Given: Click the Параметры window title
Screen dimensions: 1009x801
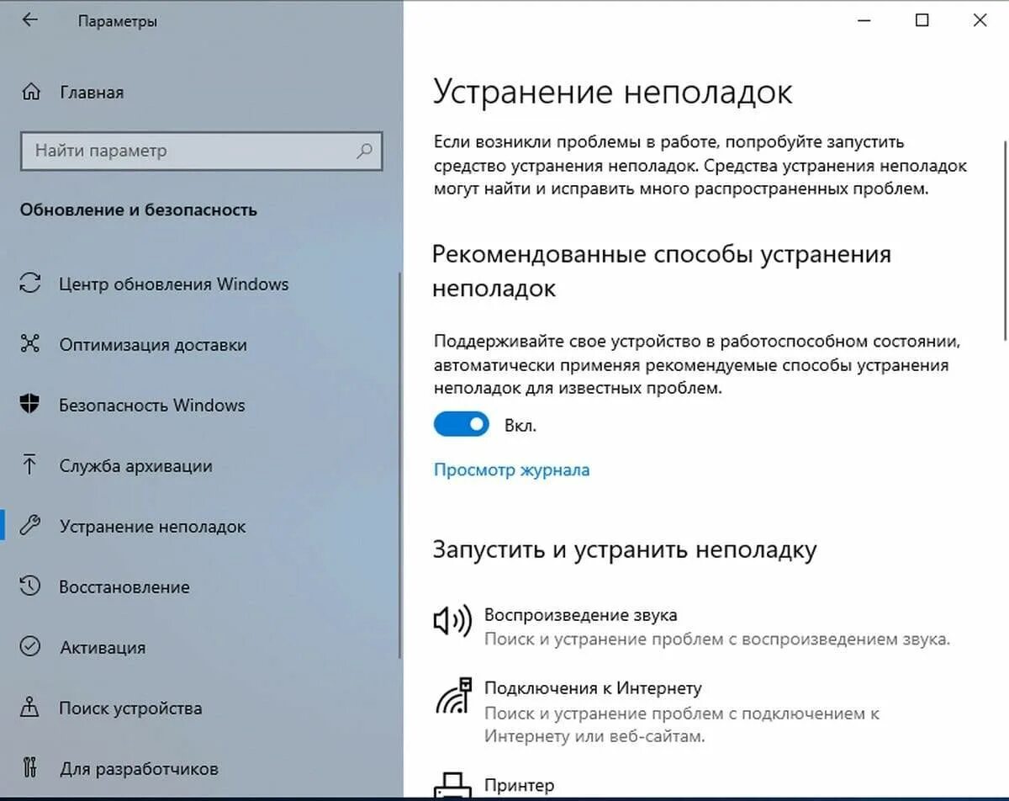Looking at the screenshot, I should coord(118,22).
